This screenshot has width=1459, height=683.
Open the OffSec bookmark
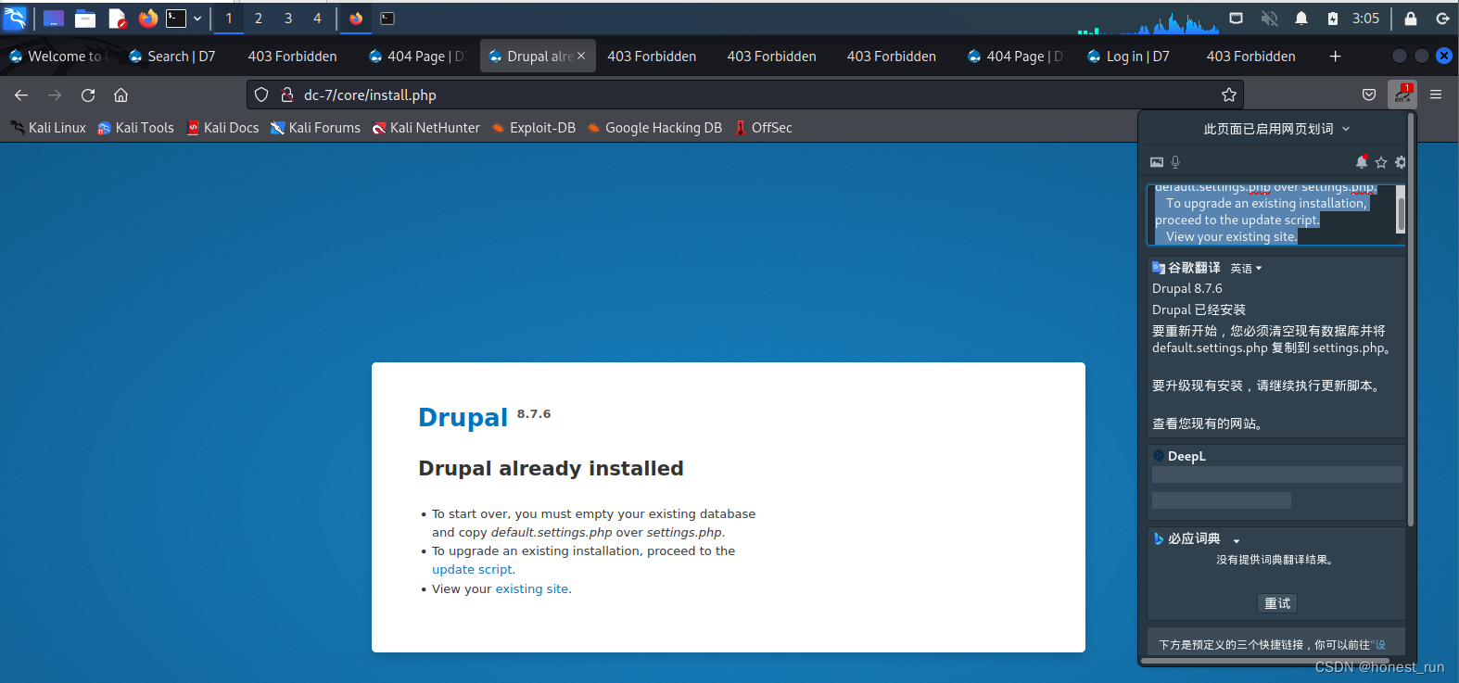pyautogui.click(x=764, y=128)
